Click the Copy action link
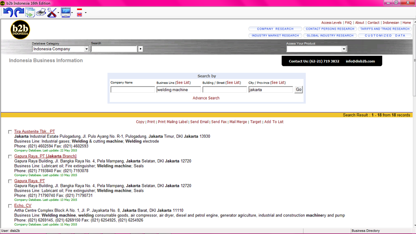This screenshot has width=416, height=234. pyautogui.click(x=140, y=122)
